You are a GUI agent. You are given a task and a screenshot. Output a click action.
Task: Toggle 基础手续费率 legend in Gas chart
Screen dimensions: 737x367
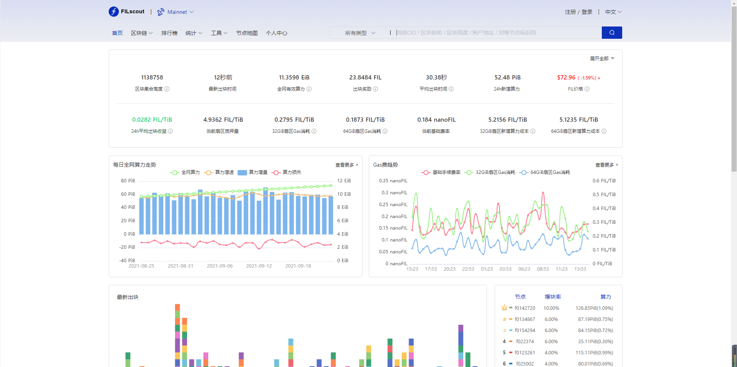click(441, 172)
